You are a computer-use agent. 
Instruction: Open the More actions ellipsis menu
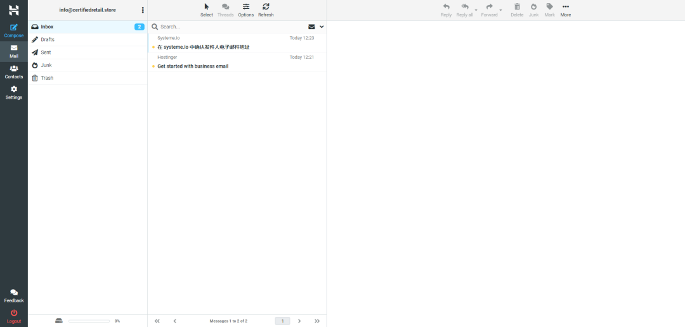[566, 10]
